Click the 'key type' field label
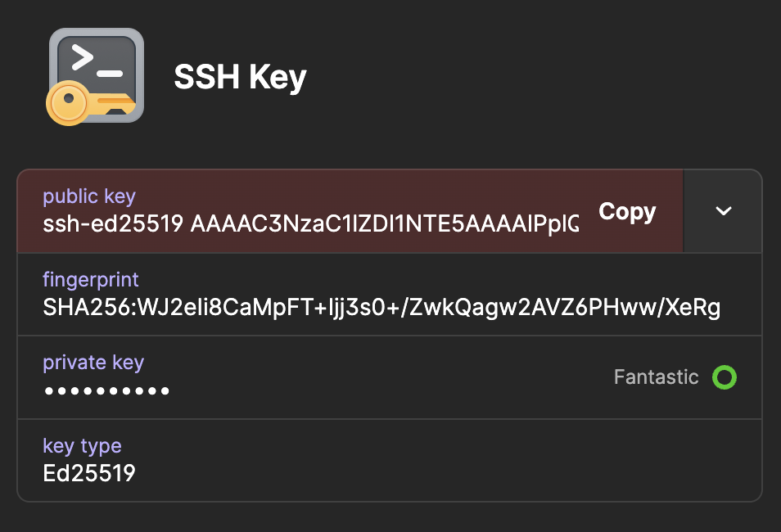781x532 pixels. [x=82, y=446]
